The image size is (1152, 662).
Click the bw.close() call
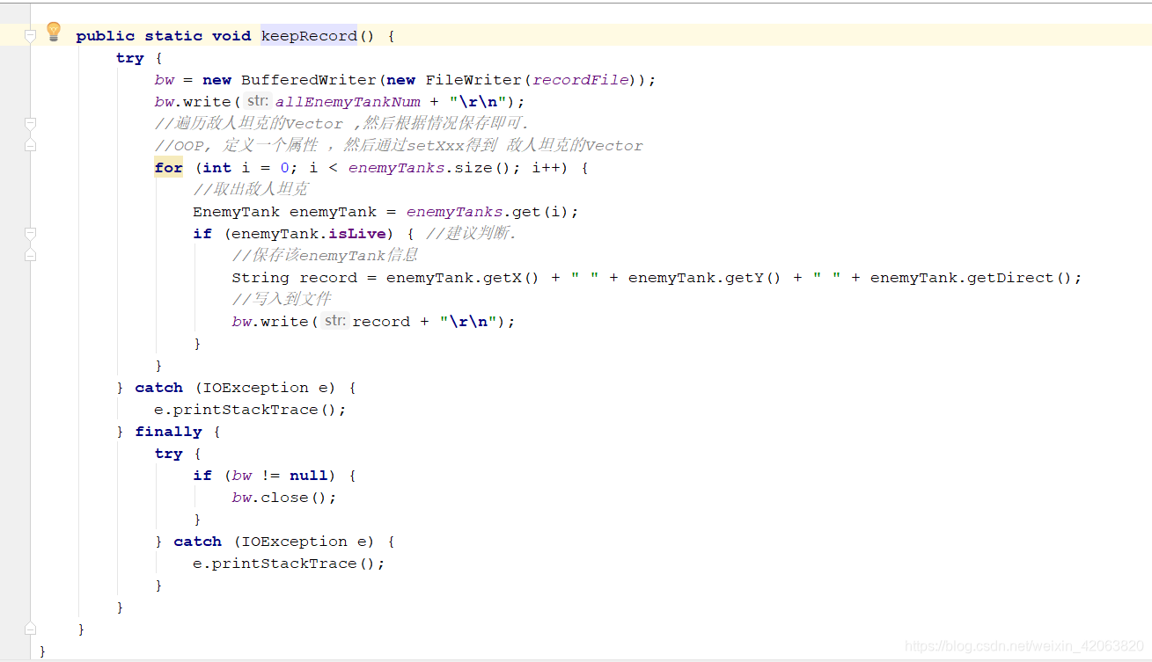[284, 498]
